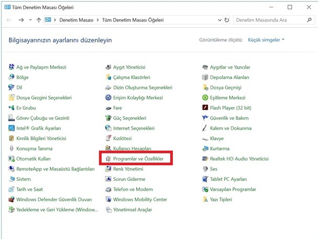Open the address bar history dropdown arrow

(219, 20)
